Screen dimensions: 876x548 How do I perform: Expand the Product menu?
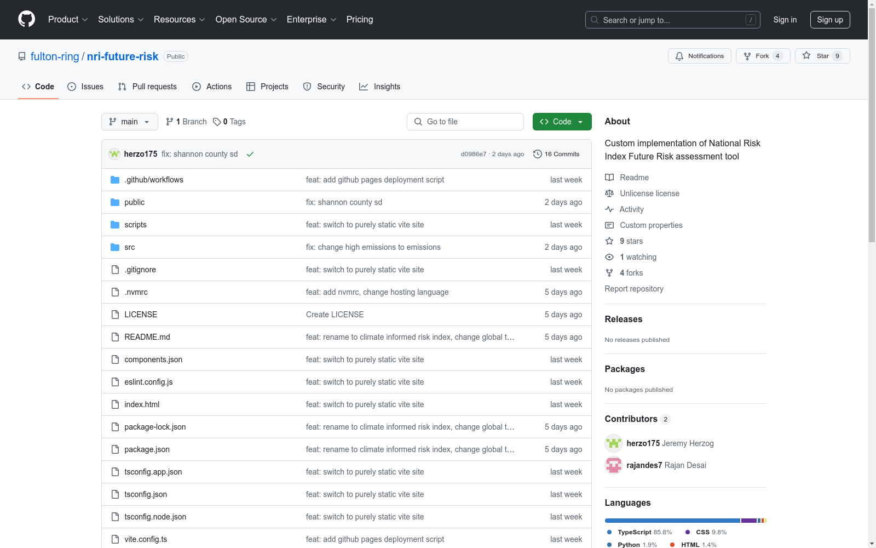[68, 20]
